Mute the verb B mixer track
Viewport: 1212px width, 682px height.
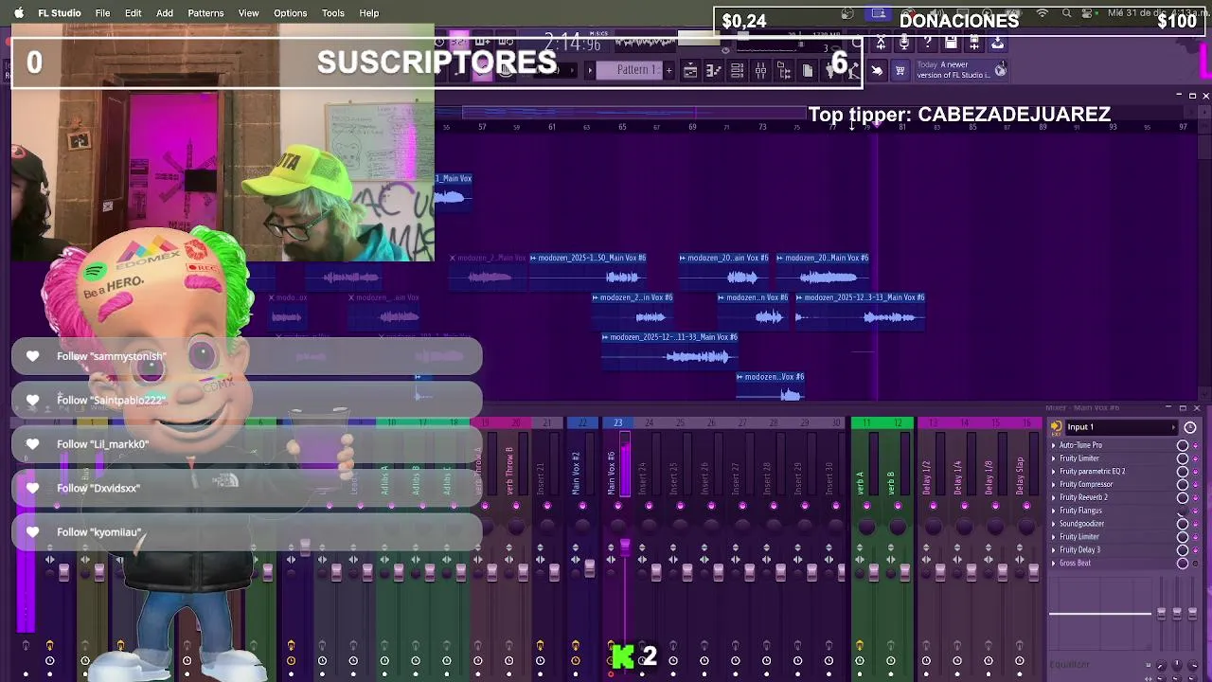(898, 505)
